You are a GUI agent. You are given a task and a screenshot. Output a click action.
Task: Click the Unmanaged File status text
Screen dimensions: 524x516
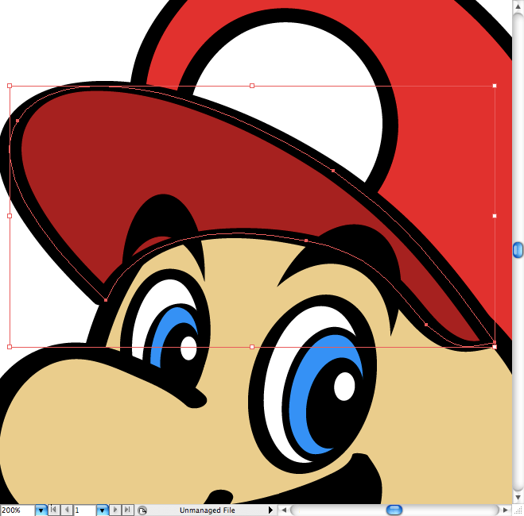[x=208, y=510]
